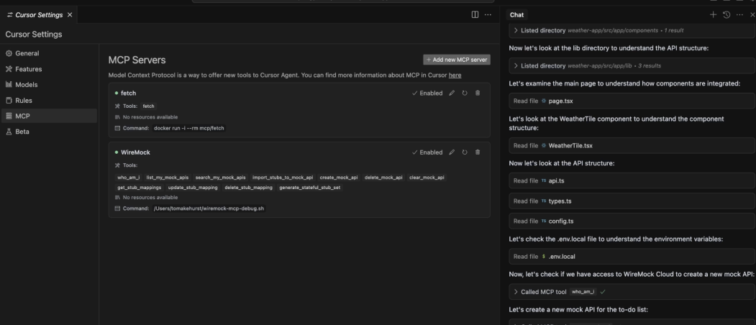756x325 pixels.
Task: Start a new chat with plus icon
Action: [x=713, y=15]
